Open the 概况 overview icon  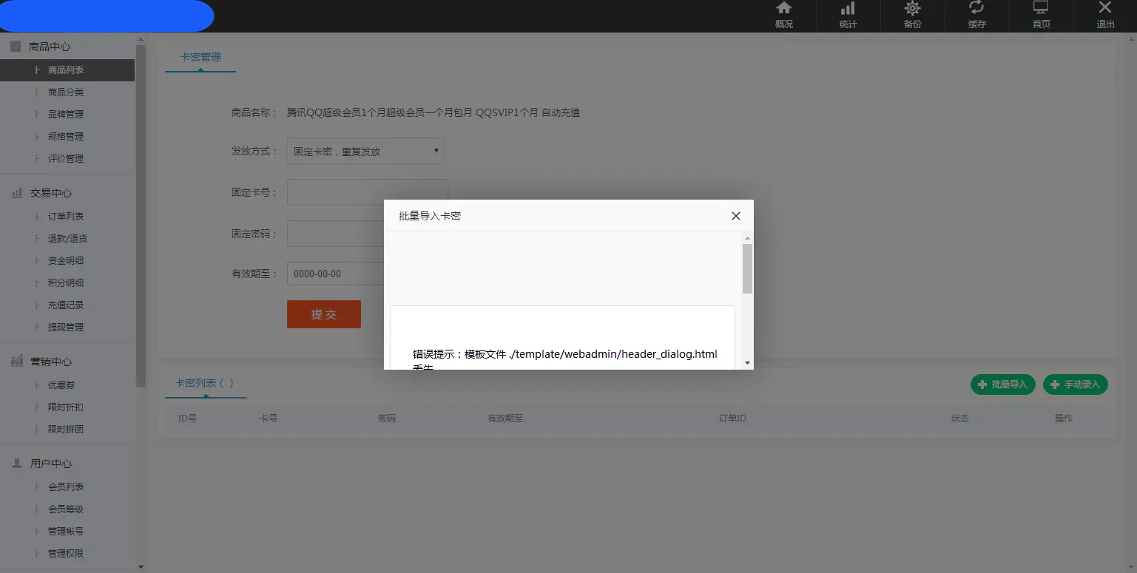[x=783, y=15]
